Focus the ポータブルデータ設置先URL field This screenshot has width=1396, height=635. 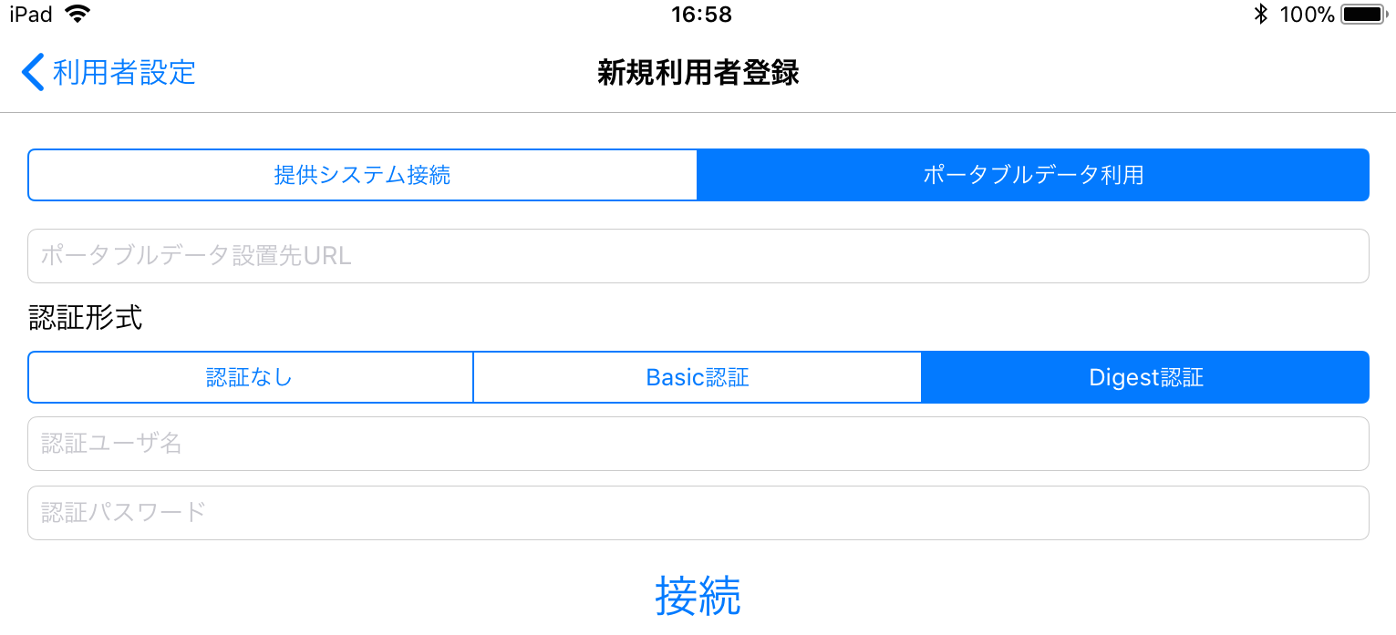click(x=698, y=256)
